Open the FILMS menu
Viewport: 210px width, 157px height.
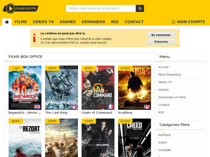[x=21, y=22]
